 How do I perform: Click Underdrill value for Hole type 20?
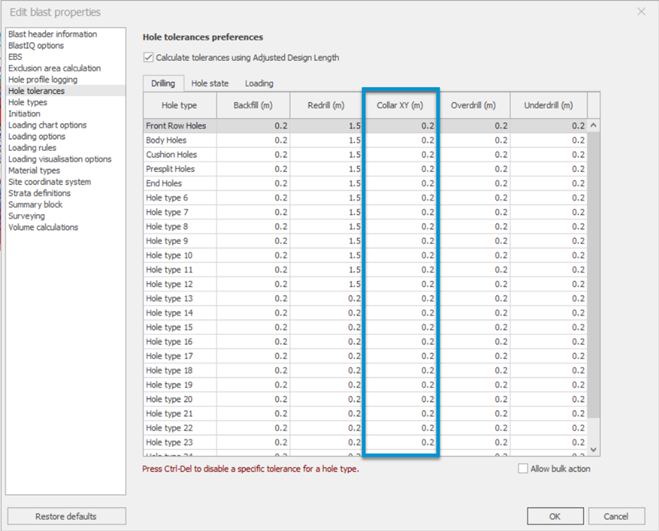549,399
